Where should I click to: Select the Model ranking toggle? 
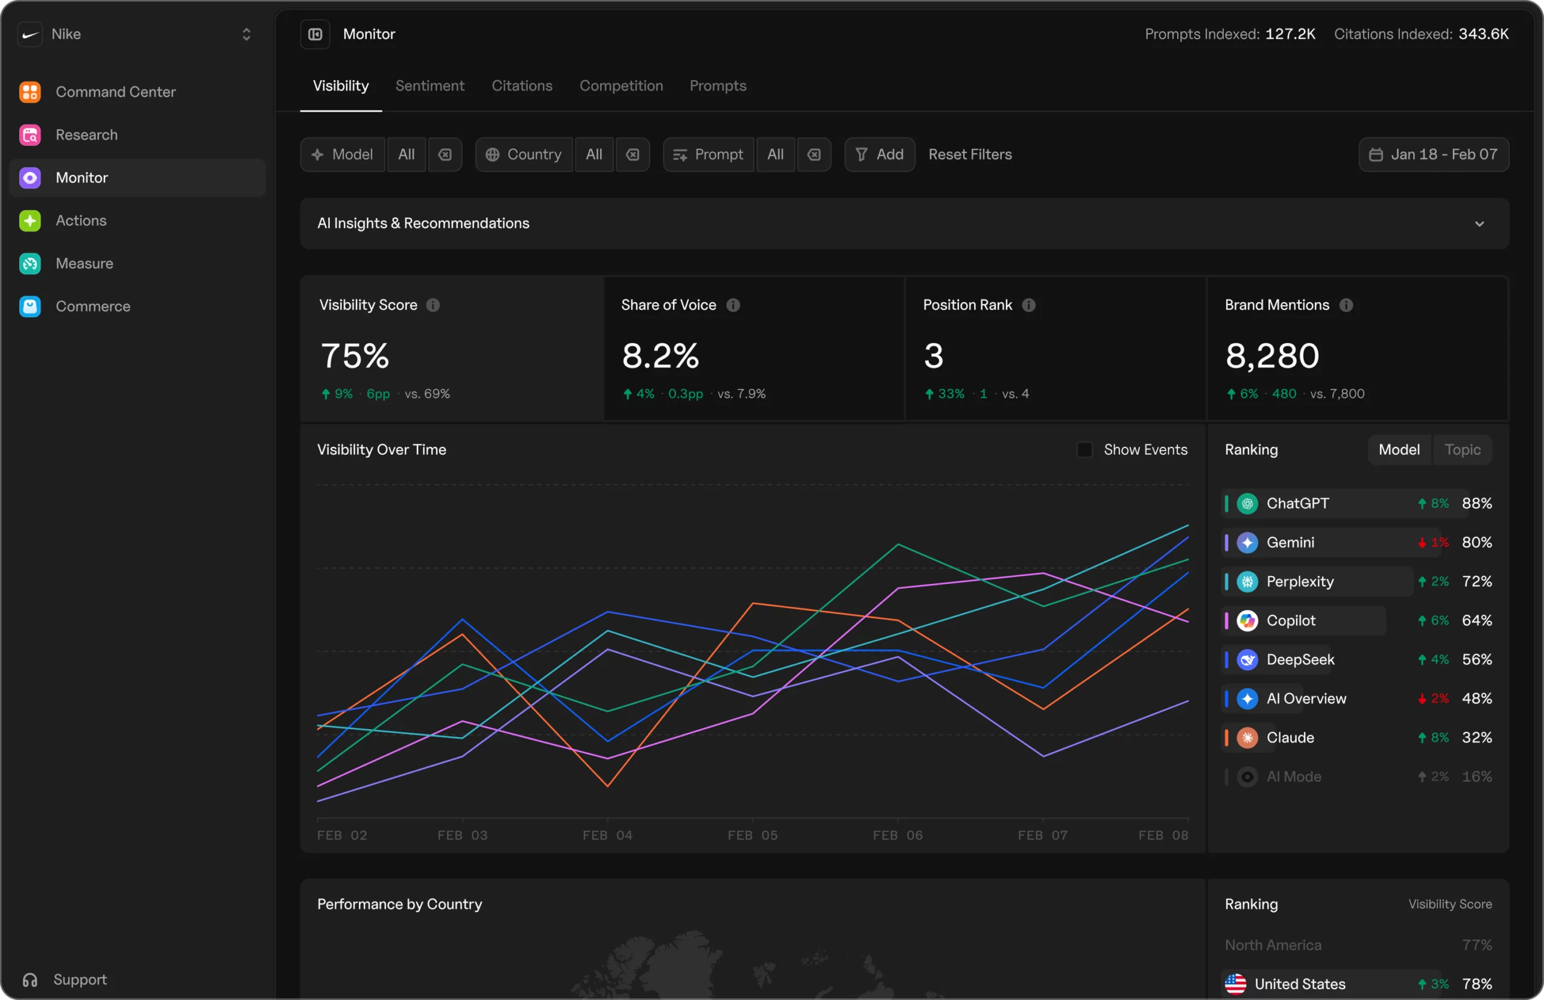click(1399, 450)
